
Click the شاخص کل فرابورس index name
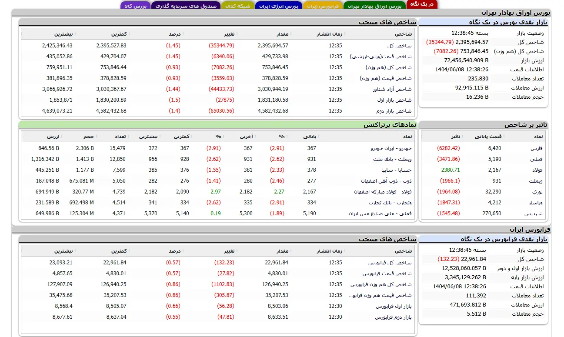390,263
